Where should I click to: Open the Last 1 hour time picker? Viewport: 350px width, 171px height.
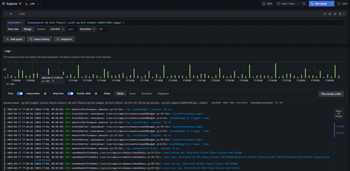click(x=288, y=3)
